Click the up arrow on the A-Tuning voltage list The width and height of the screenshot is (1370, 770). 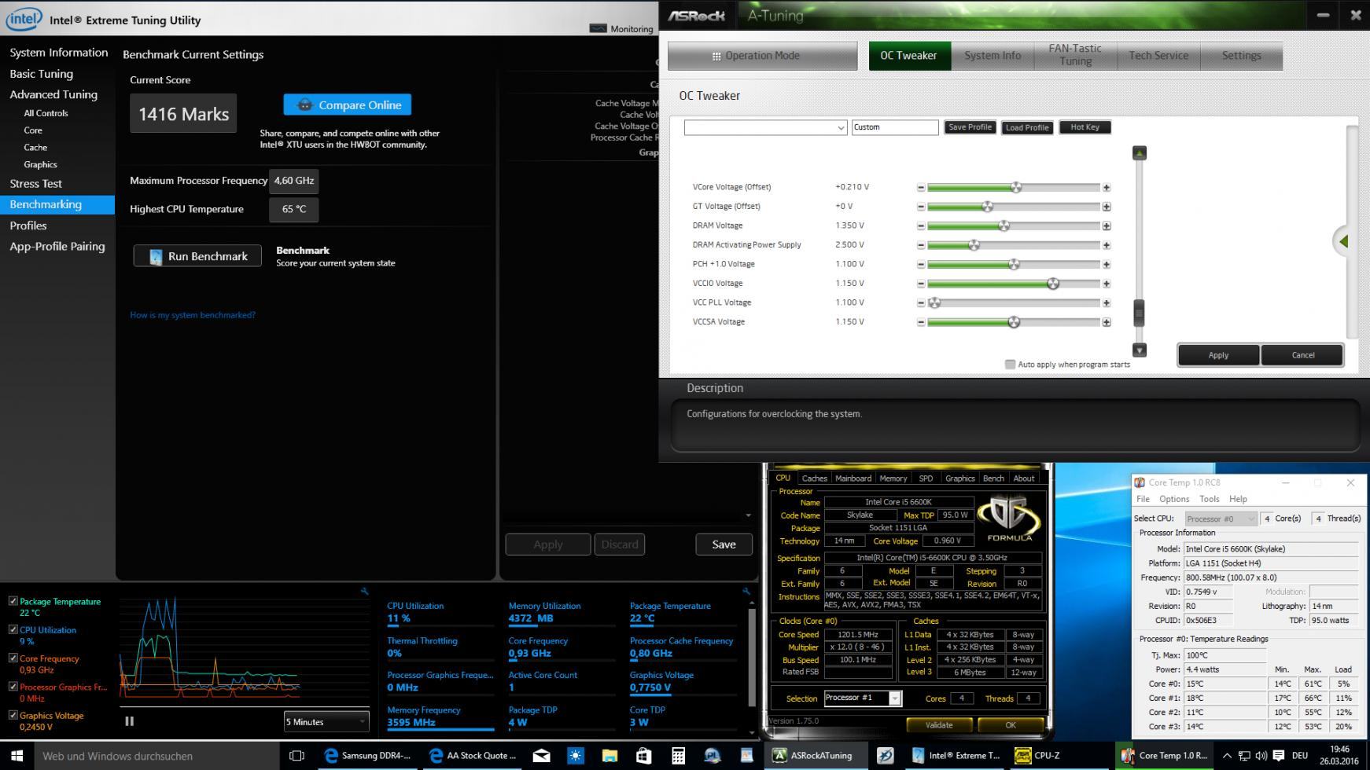(1139, 152)
